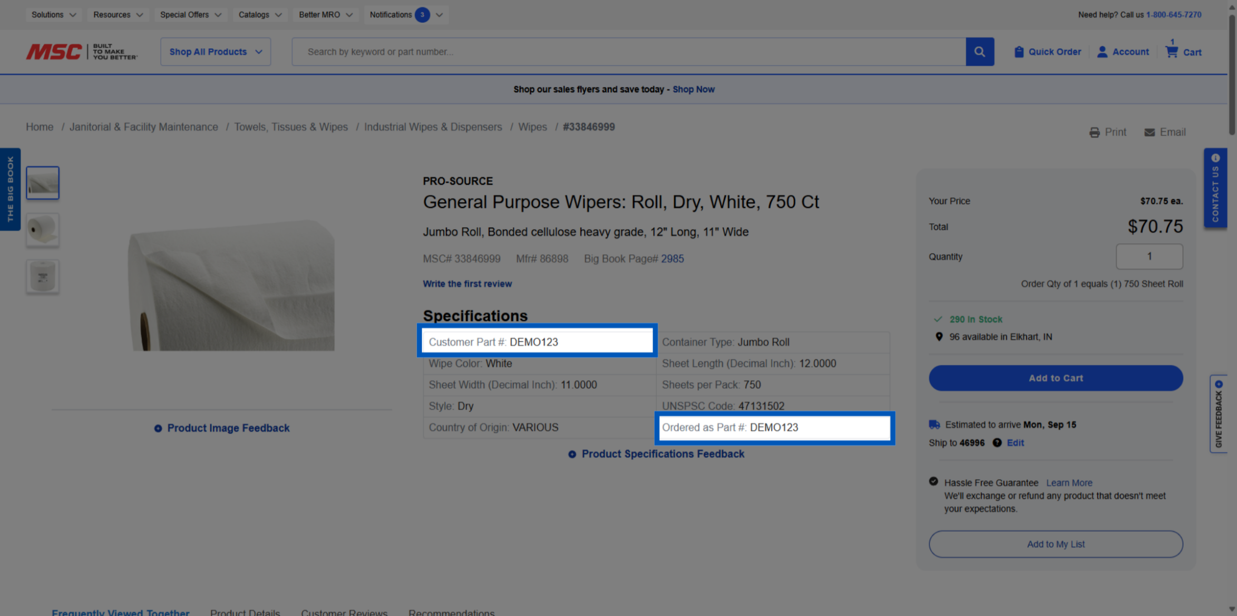
Task: Open Quick Order clipboard icon
Action: click(1019, 52)
